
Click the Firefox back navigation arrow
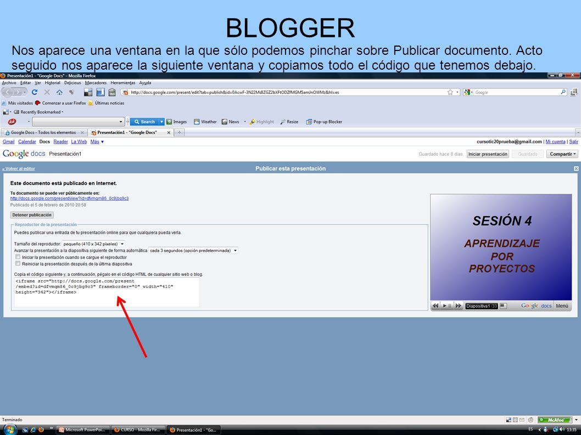[9, 92]
